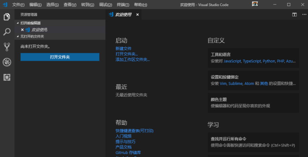Image resolution: width=308 pixels, height=157 pixels.
Task: Open the Source Control view icon
Action: coord(7,47)
